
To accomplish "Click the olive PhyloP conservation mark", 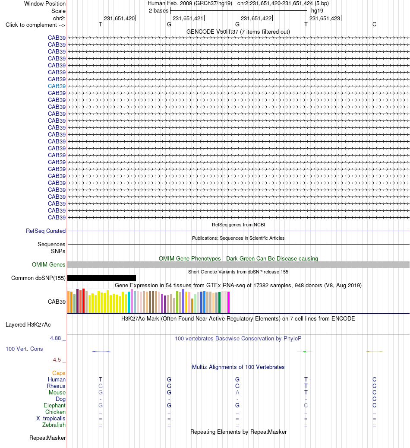I will [x=375, y=352].
